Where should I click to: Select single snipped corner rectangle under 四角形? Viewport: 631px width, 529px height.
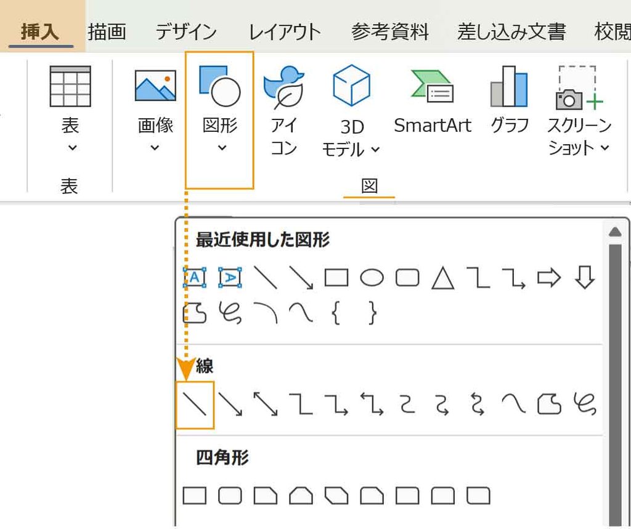pos(266,496)
